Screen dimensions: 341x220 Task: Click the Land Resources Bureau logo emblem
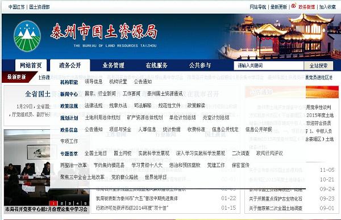point(27,36)
